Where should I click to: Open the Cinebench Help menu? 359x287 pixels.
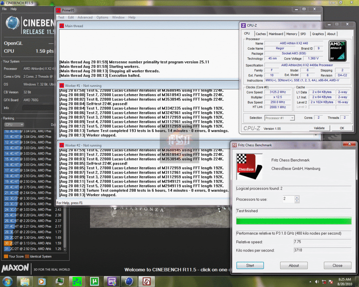click(x=14, y=9)
